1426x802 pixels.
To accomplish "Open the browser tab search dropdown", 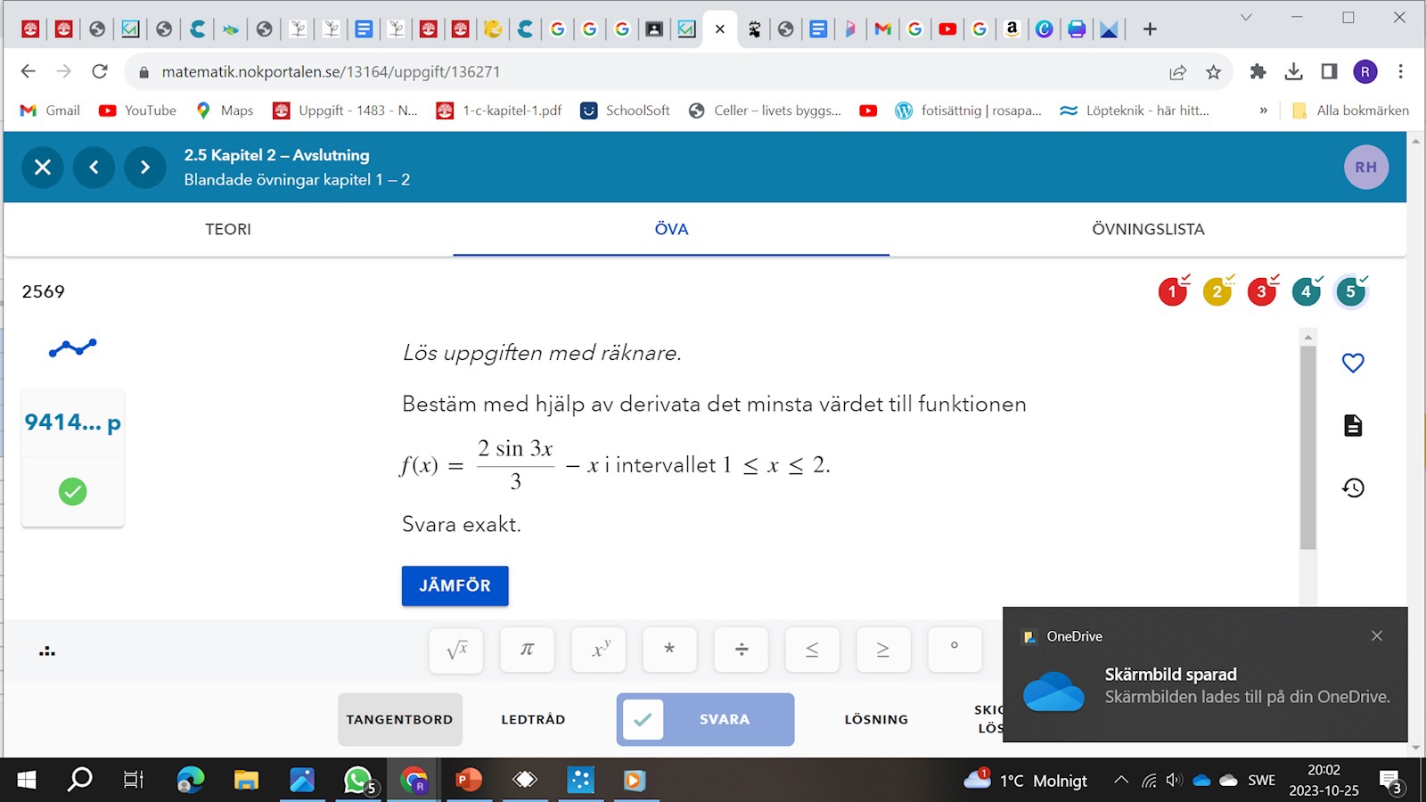I will (1246, 18).
